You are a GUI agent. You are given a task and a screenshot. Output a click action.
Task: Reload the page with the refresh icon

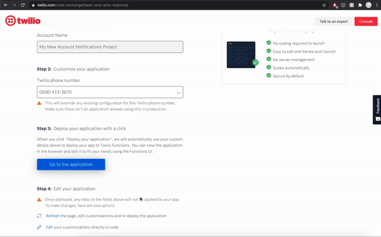[x=23, y=5]
